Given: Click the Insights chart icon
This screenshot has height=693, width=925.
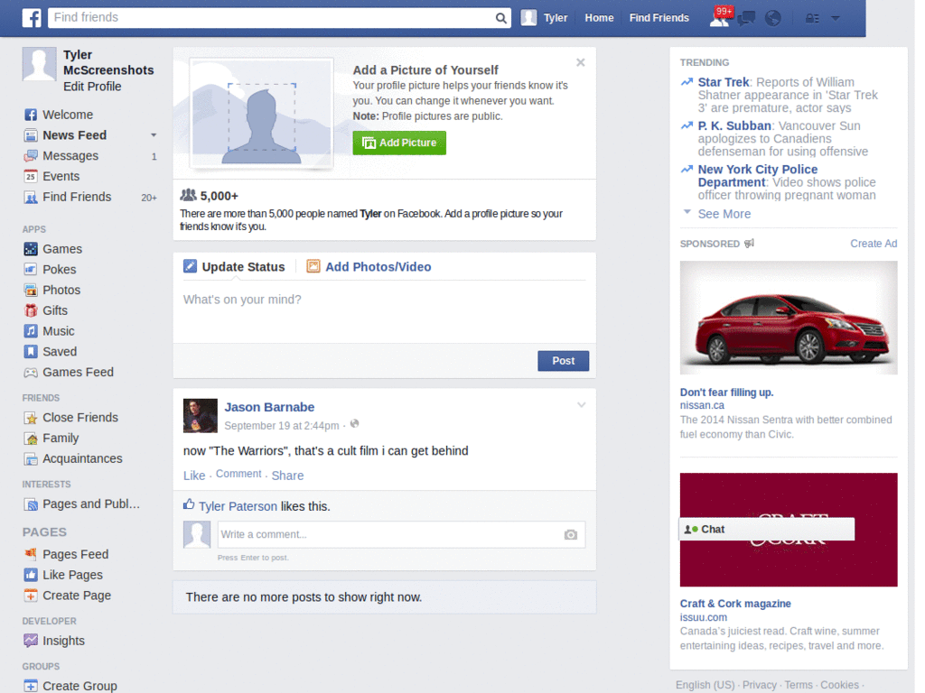Looking at the screenshot, I should pyautogui.click(x=31, y=640).
